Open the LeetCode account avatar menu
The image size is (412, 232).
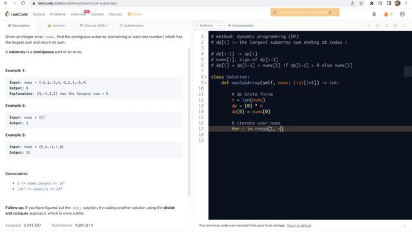pos(402,14)
